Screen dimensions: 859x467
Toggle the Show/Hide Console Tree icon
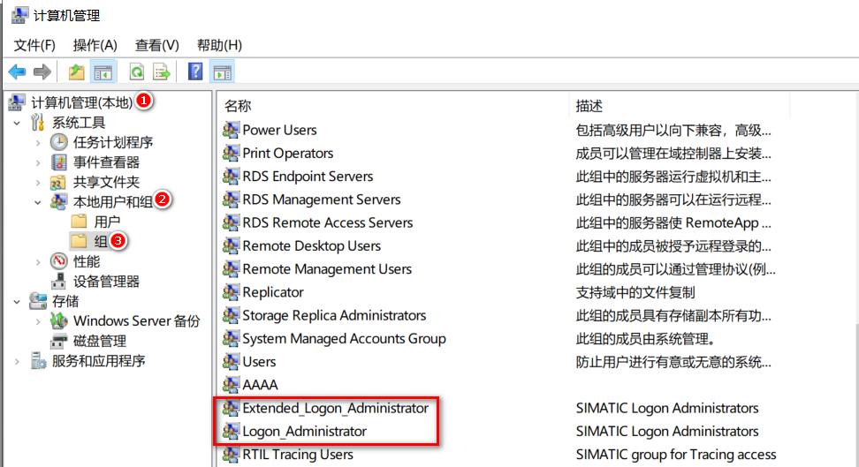[103, 72]
